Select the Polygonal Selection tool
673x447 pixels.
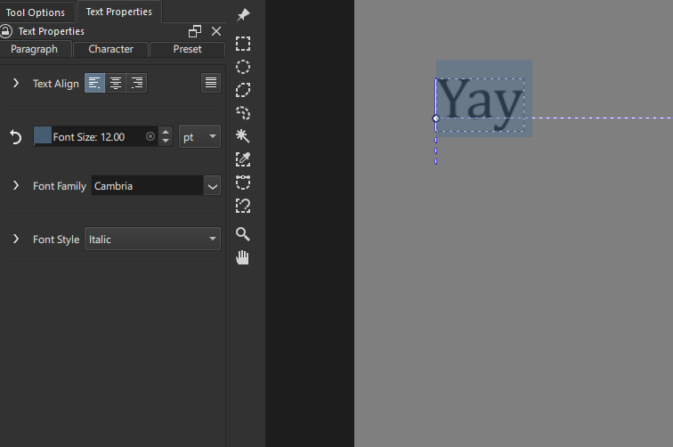point(243,90)
